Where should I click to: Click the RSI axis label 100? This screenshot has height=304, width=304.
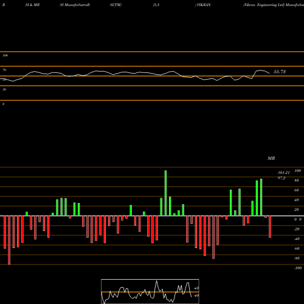click(5, 55)
